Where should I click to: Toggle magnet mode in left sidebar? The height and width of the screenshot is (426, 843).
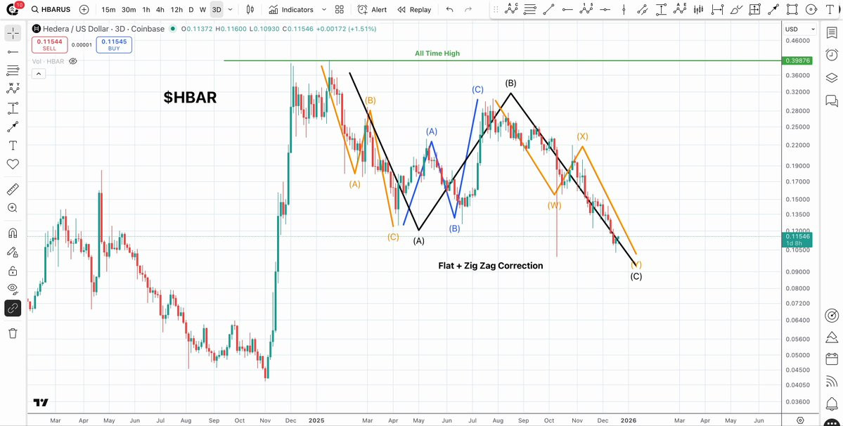[x=13, y=233]
